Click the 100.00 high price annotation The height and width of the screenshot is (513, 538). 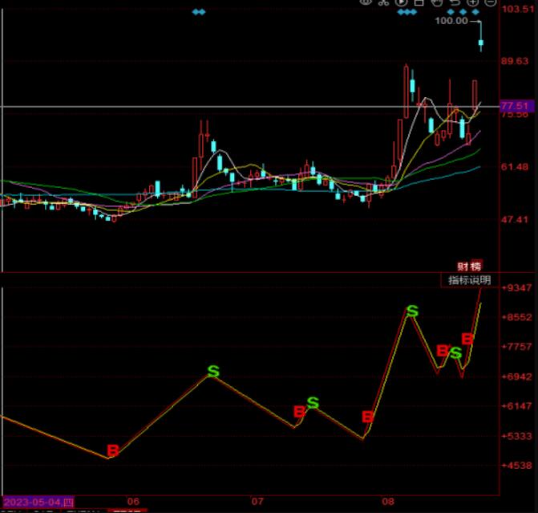click(x=451, y=21)
